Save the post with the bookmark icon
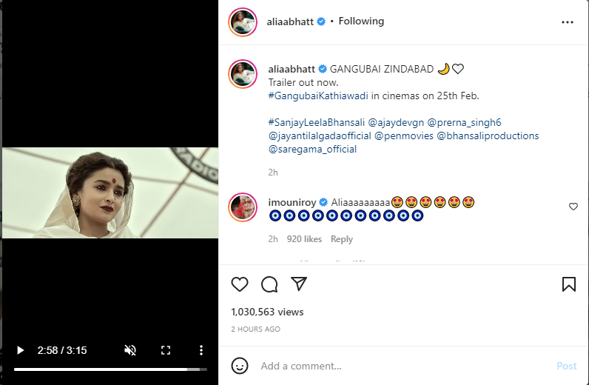Viewport: 589px width, 385px height. 568,284
